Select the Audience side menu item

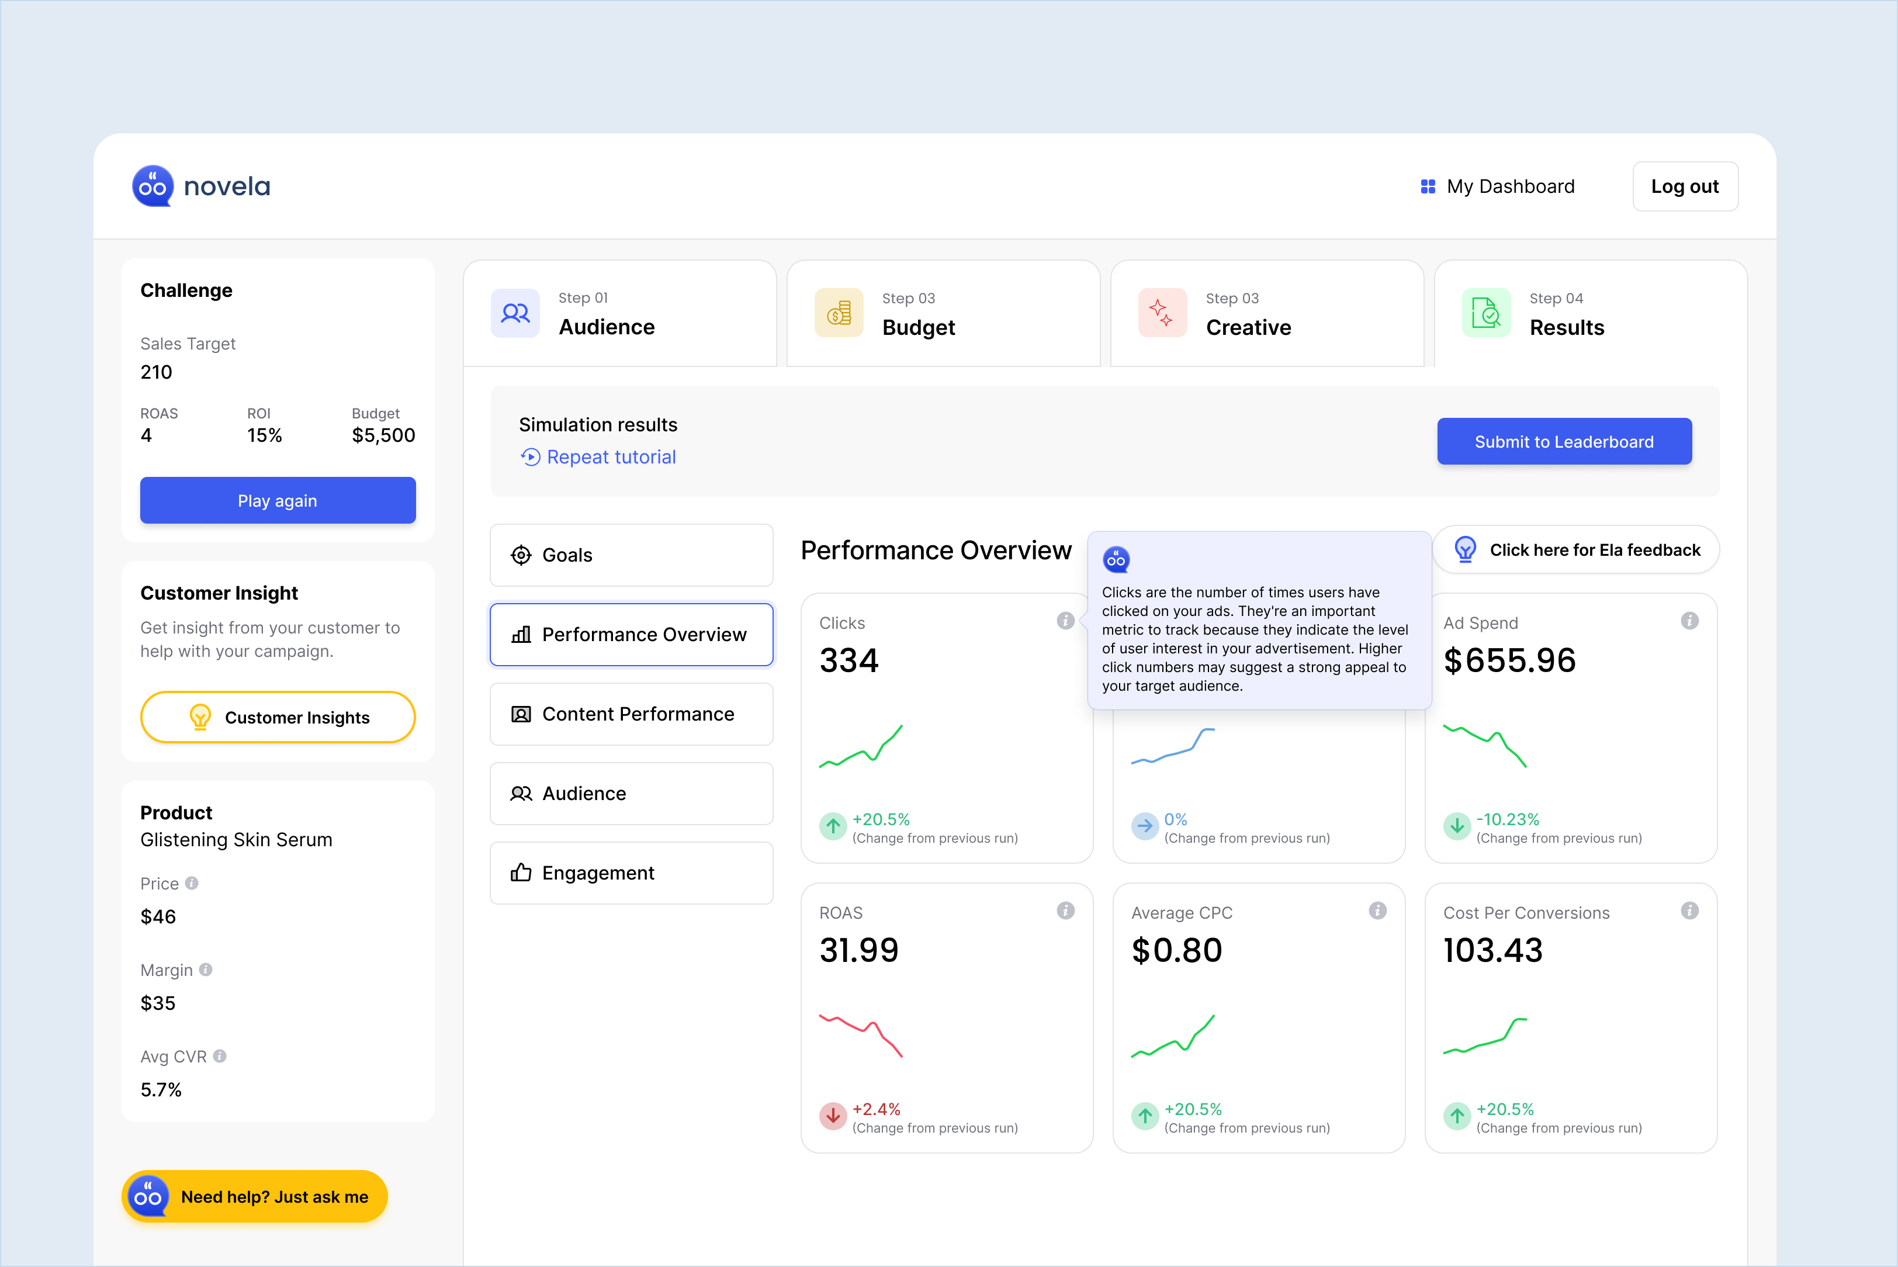coord(631,794)
